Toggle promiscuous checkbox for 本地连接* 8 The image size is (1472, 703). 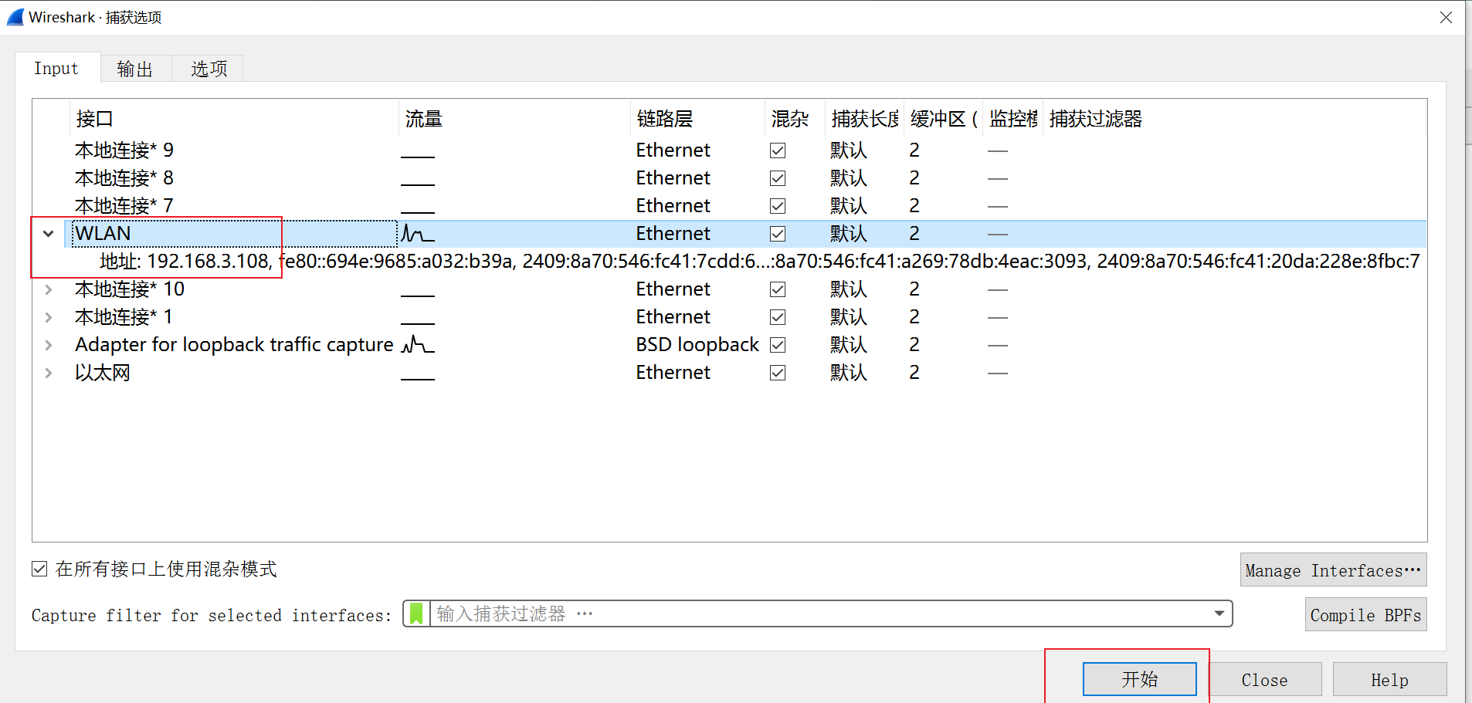(778, 178)
